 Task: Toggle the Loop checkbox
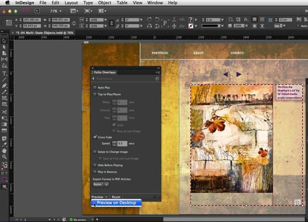(114, 125)
